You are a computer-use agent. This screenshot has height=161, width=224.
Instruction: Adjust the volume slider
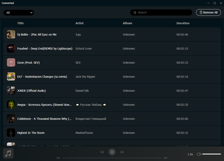(x=211, y=154)
